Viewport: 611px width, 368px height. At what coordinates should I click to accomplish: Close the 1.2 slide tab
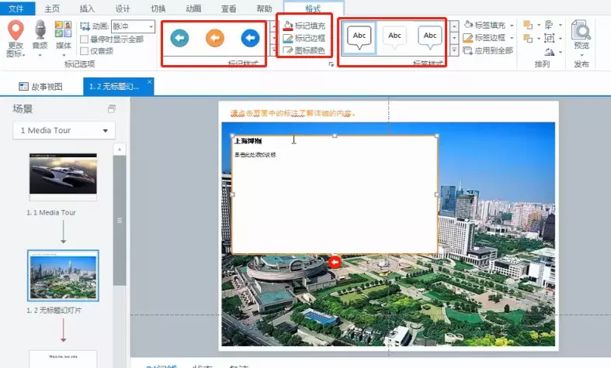point(149,81)
